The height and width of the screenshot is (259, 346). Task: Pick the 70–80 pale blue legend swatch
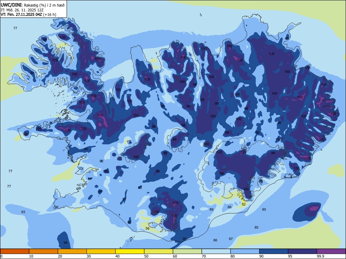tap(216, 251)
